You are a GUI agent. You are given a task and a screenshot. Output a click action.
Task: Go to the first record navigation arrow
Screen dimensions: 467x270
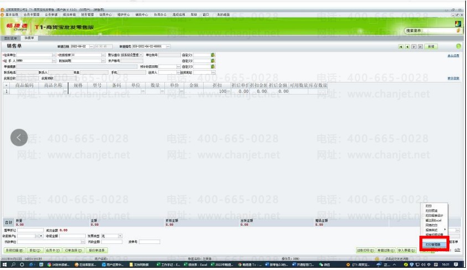click(x=401, y=47)
